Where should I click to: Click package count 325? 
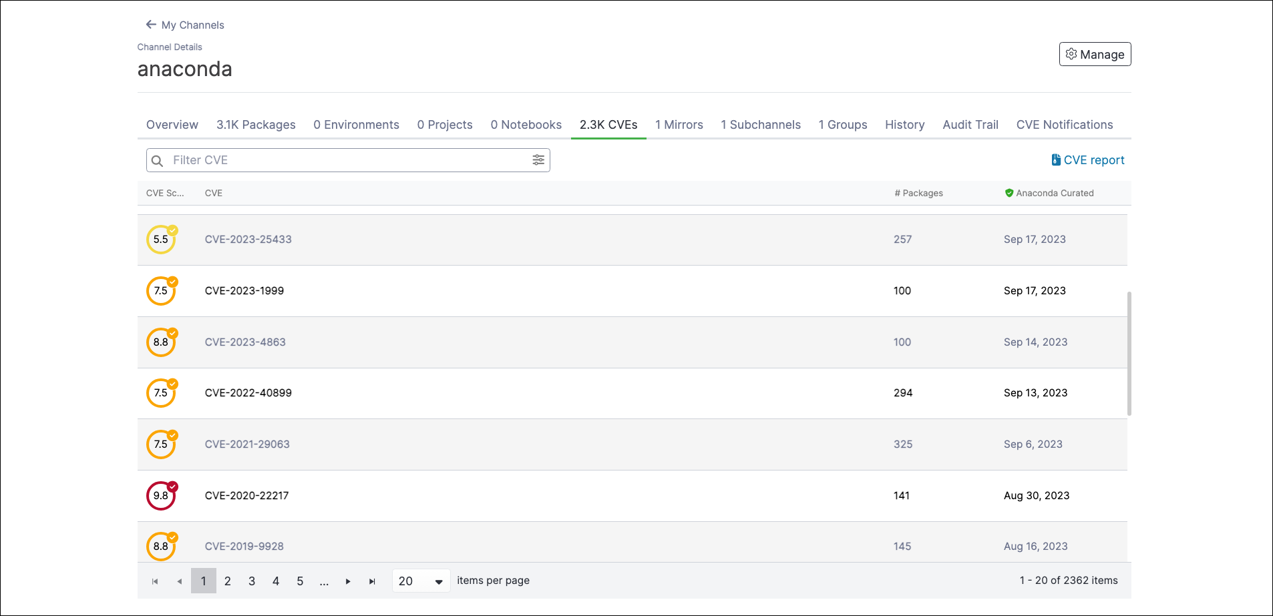tap(903, 444)
